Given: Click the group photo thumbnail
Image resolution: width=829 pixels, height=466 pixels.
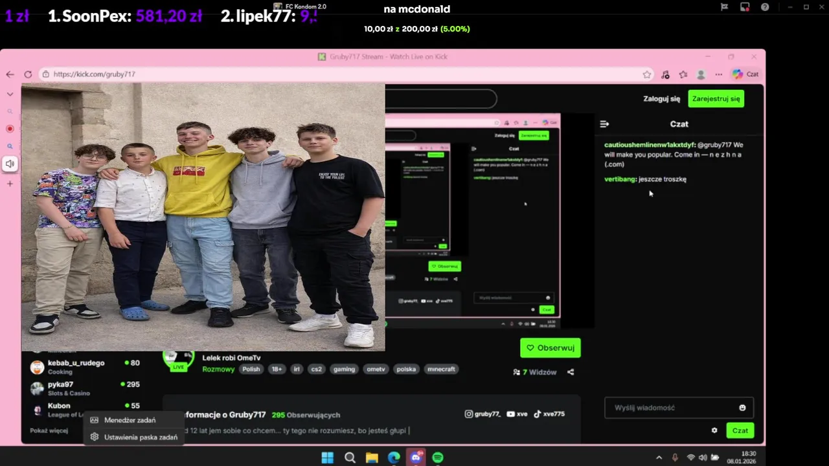Looking at the screenshot, I should (203, 217).
